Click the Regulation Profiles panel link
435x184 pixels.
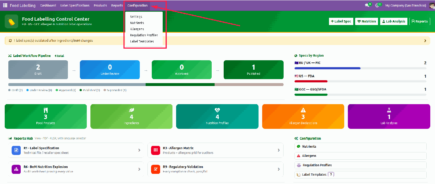coord(360,165)
